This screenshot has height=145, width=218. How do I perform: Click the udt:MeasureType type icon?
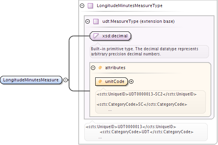pyautogui.click(x=96, y=22)
